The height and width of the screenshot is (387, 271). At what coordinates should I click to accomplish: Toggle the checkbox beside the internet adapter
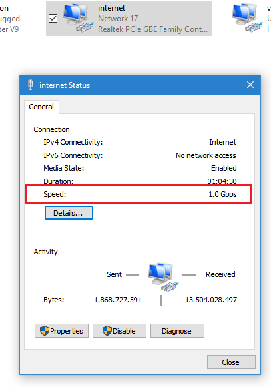[x=53, y=19]
